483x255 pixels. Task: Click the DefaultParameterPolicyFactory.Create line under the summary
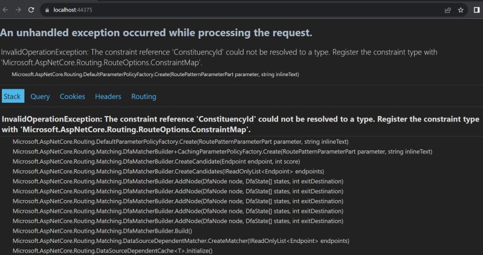coord(155,74)
